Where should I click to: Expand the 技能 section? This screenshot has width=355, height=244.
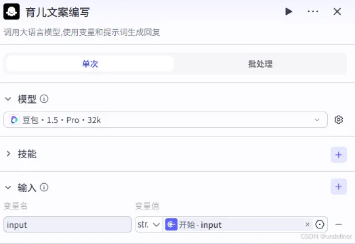coord(8,154)
